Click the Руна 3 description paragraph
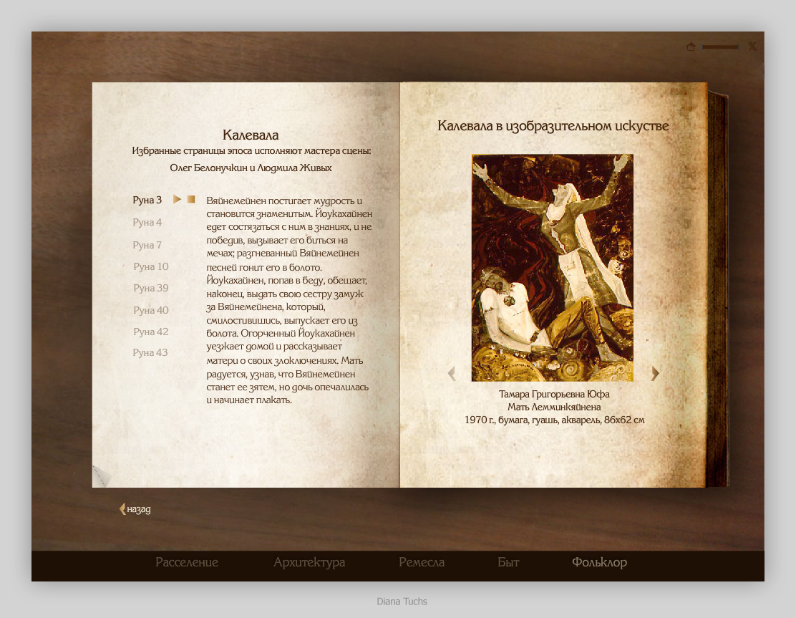Viewport: 796px width, 618px height. click(289, 300)
